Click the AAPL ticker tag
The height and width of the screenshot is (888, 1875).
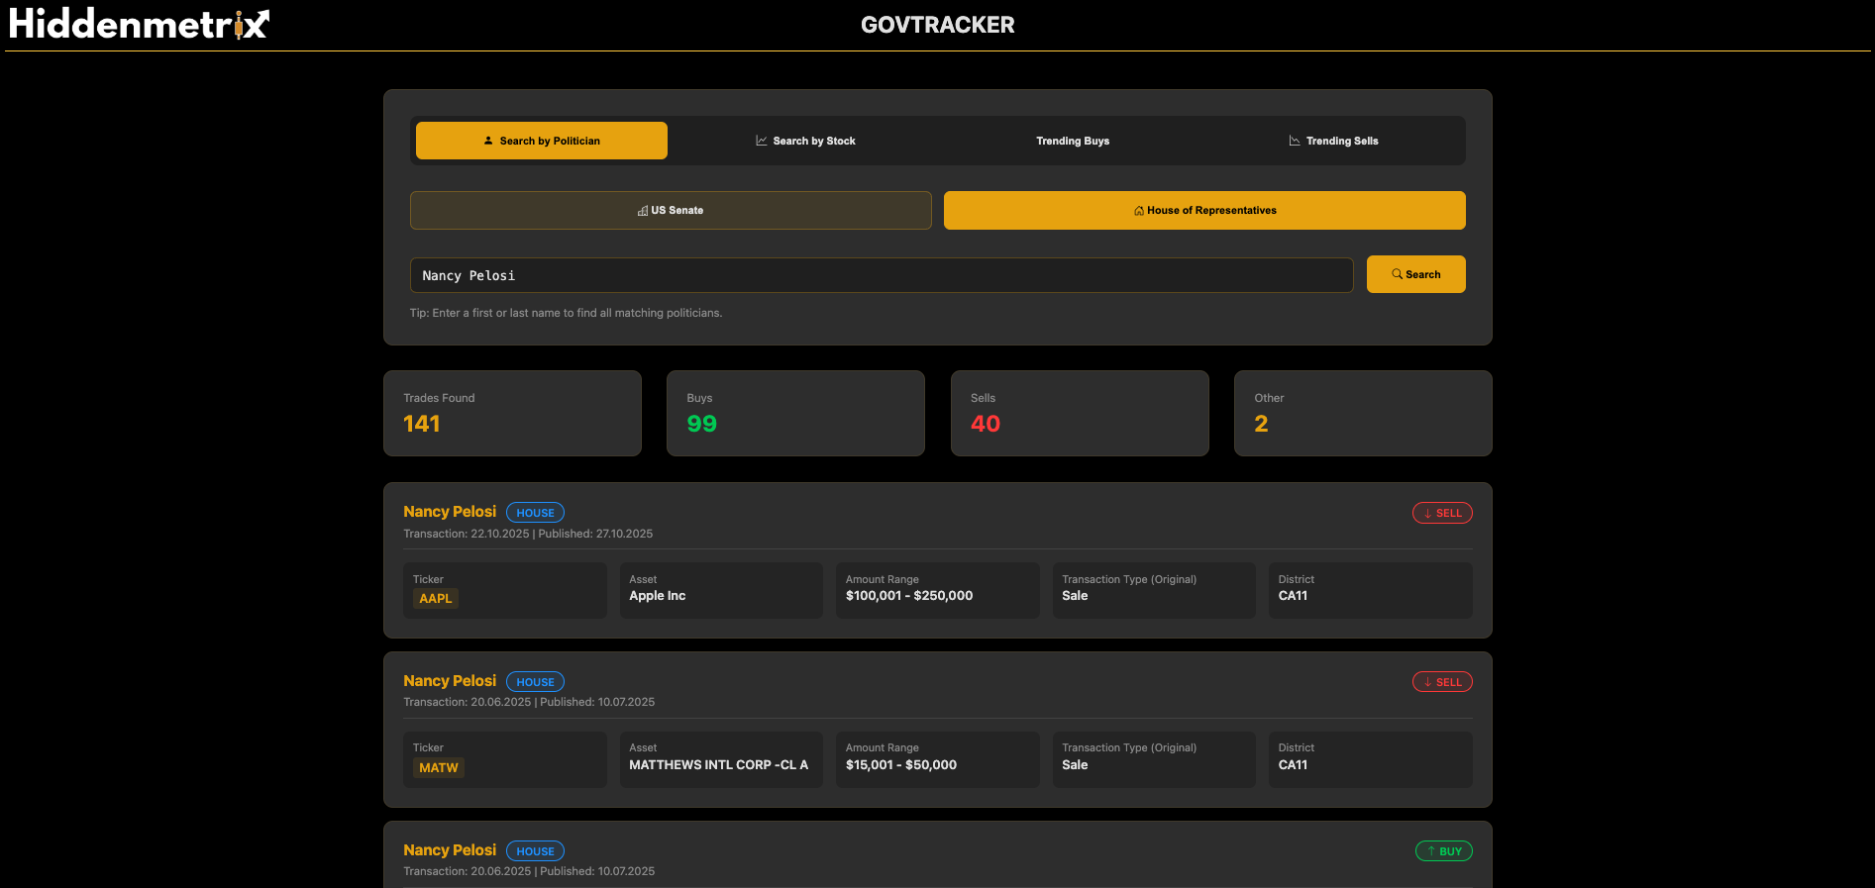click(435, 598)
